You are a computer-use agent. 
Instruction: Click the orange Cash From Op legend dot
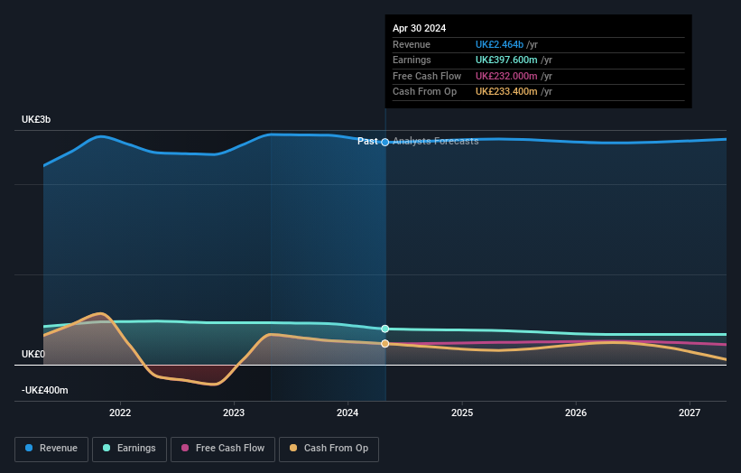tap(293, 448)
